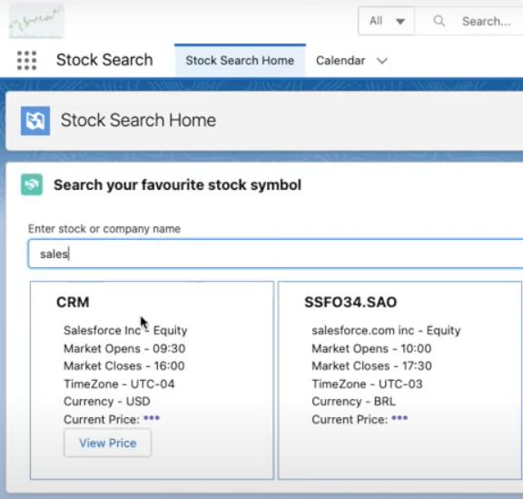
Task: Click the global search magnifier icon
Action: pos(439,21)
